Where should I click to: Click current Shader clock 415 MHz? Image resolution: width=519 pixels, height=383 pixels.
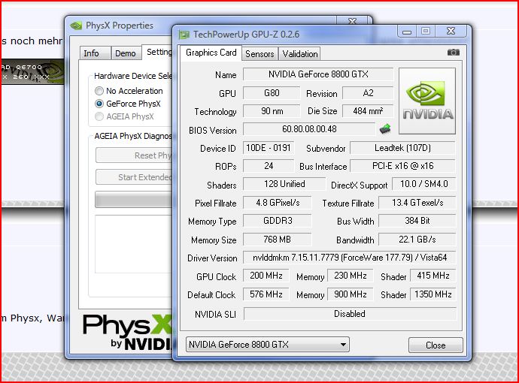click(433, 276)
